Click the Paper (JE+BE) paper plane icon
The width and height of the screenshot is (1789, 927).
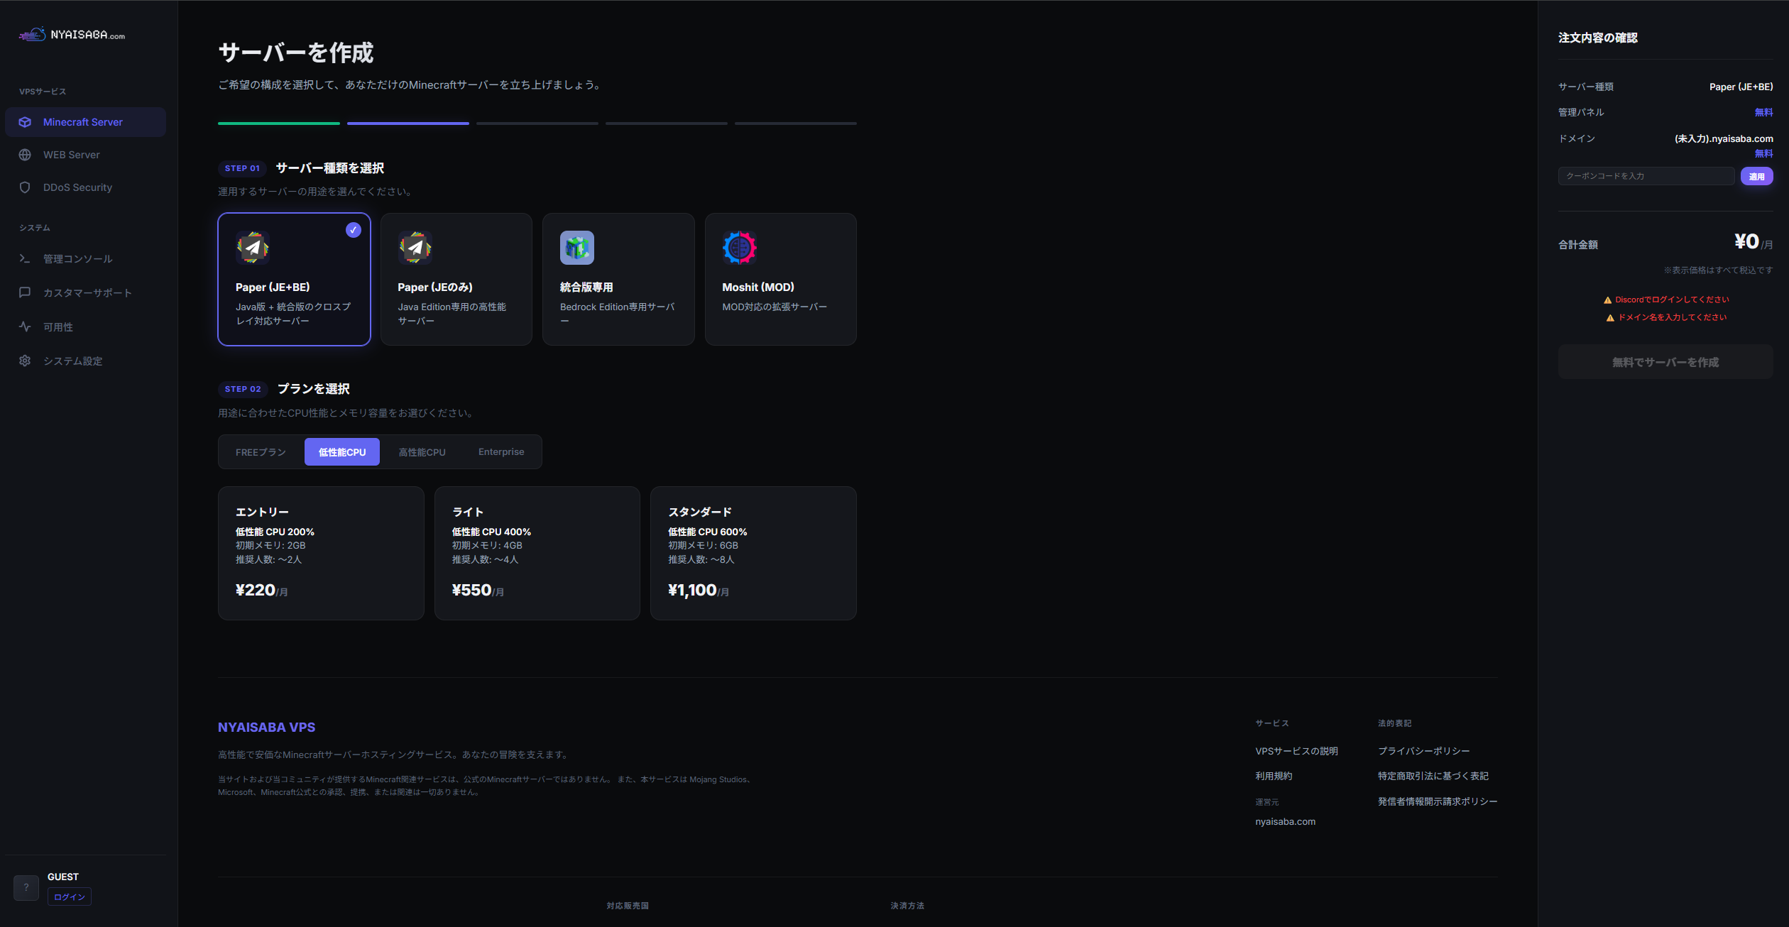(253, 247)
